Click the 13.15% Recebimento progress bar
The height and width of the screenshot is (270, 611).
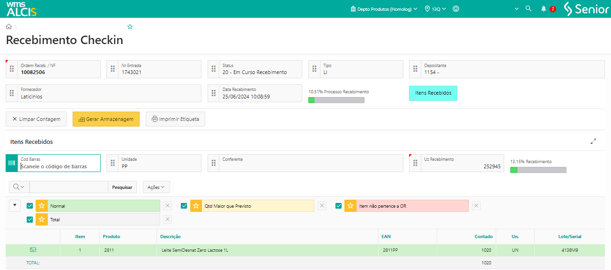click(538, 170)
